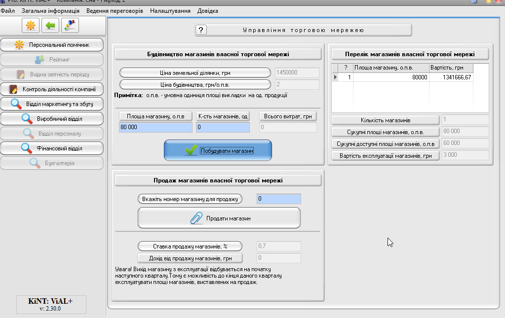Open Загальна інформація menu
The width and height of the screenshot is (505, 318).
(50, 11)
